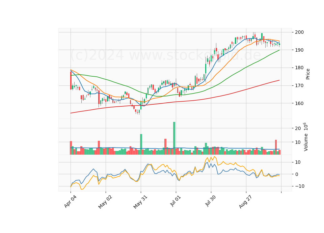324x233 pixels.
Task: Click the 200 price axis tick
Action: pyautogui.click(x=299, y=32)
